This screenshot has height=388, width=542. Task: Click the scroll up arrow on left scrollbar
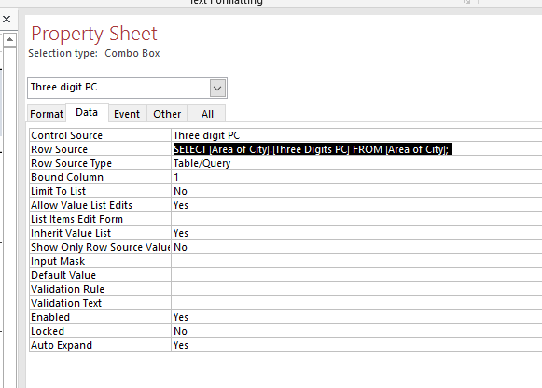9,40
